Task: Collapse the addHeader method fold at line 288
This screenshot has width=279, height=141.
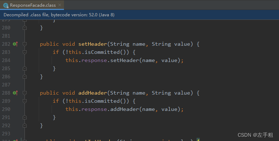Action: [25, 93]
